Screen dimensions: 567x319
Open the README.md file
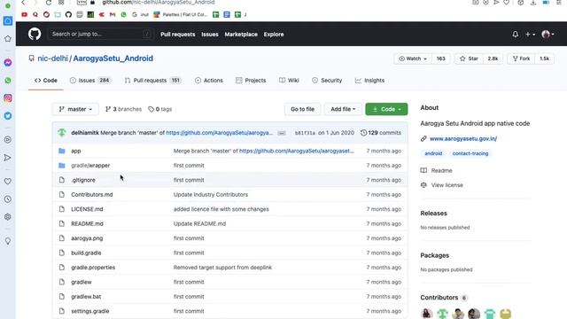[87, 223]
